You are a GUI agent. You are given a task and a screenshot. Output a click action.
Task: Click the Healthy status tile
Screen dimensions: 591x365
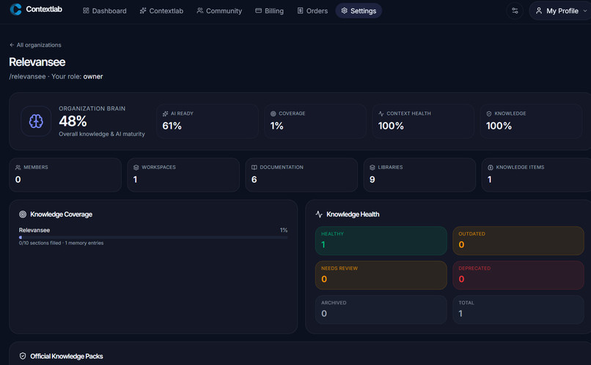point(381,241)
